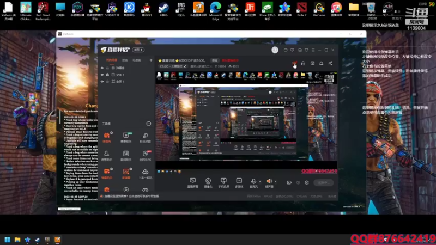Toggle the small badge on 弹幕秀 tool
Image resolution: width=436 pixels, height=245 pixels.
point(112,133)
